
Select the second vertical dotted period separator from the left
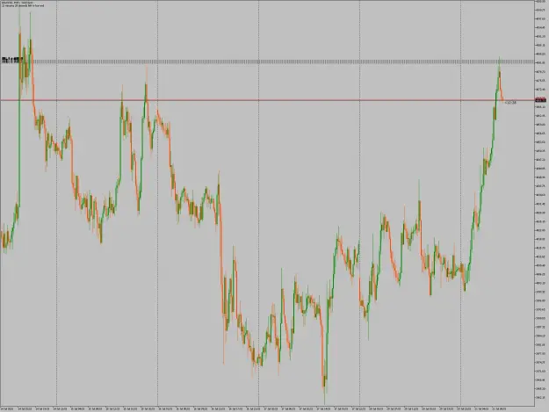coord(157,203)
